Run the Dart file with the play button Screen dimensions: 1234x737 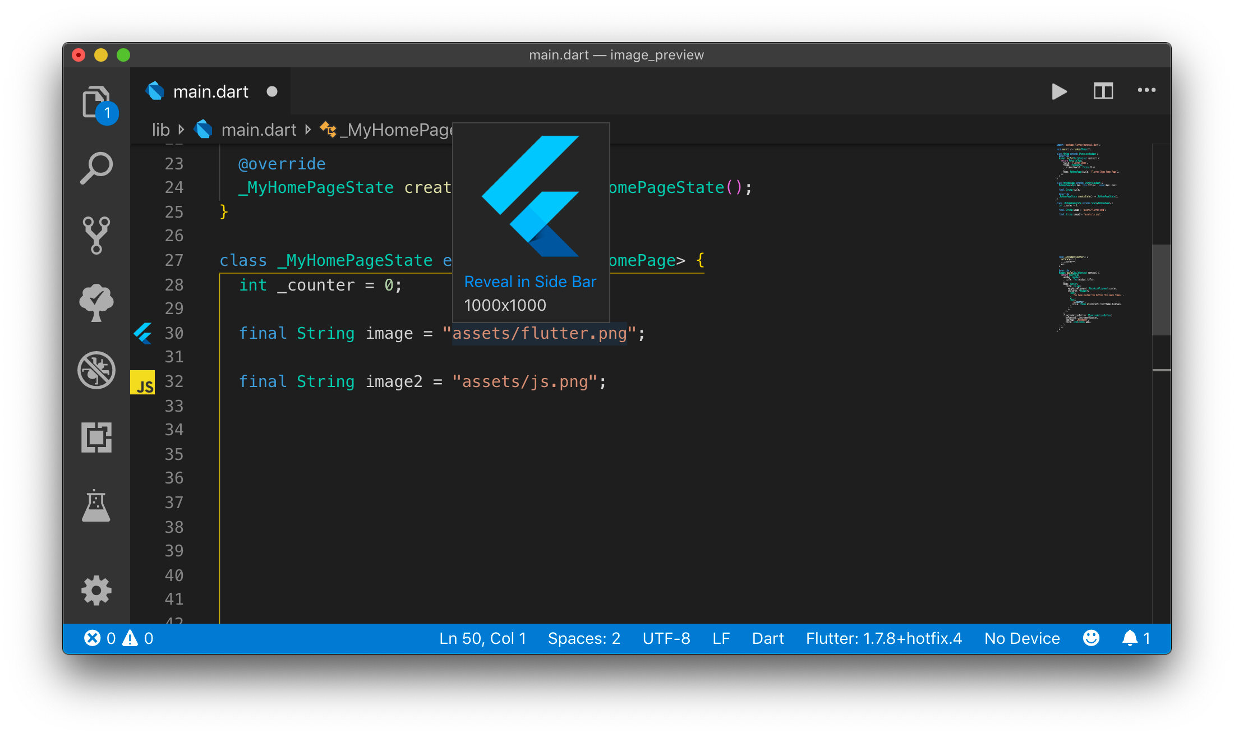coord(1059,91)
